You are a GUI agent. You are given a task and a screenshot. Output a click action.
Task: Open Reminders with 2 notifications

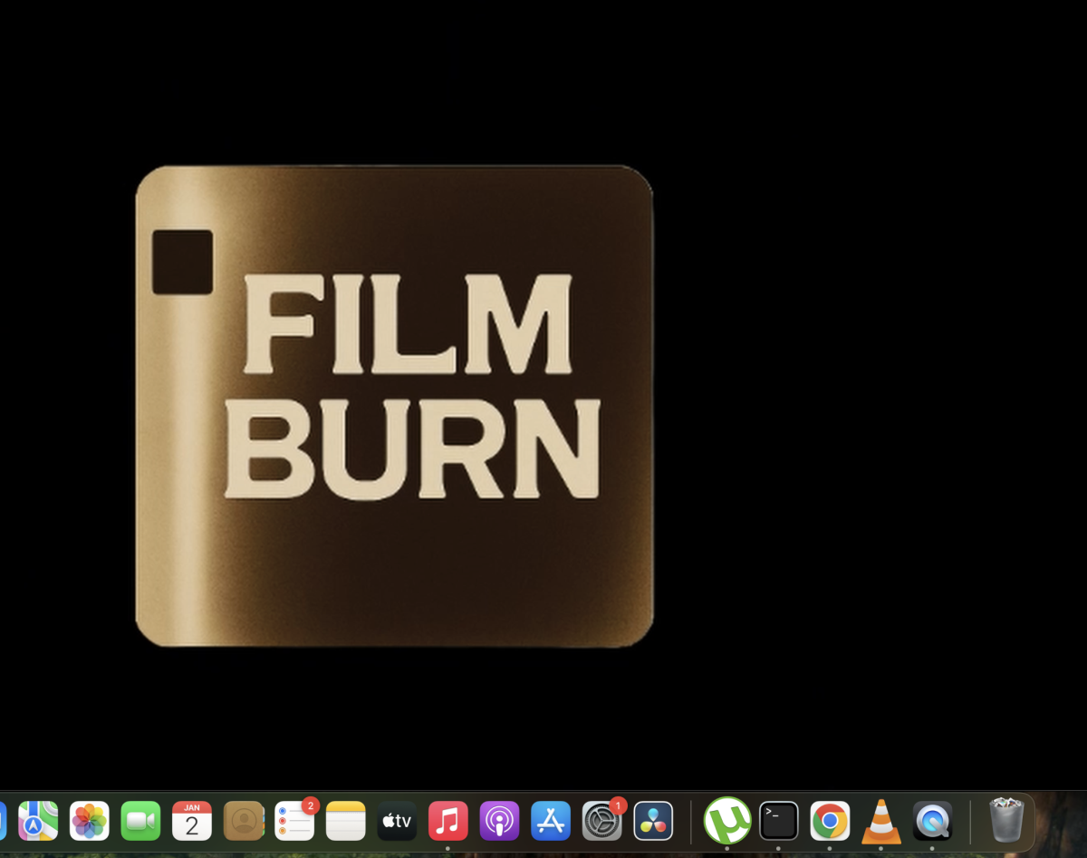pyautogui.click(x=294, y=821)
